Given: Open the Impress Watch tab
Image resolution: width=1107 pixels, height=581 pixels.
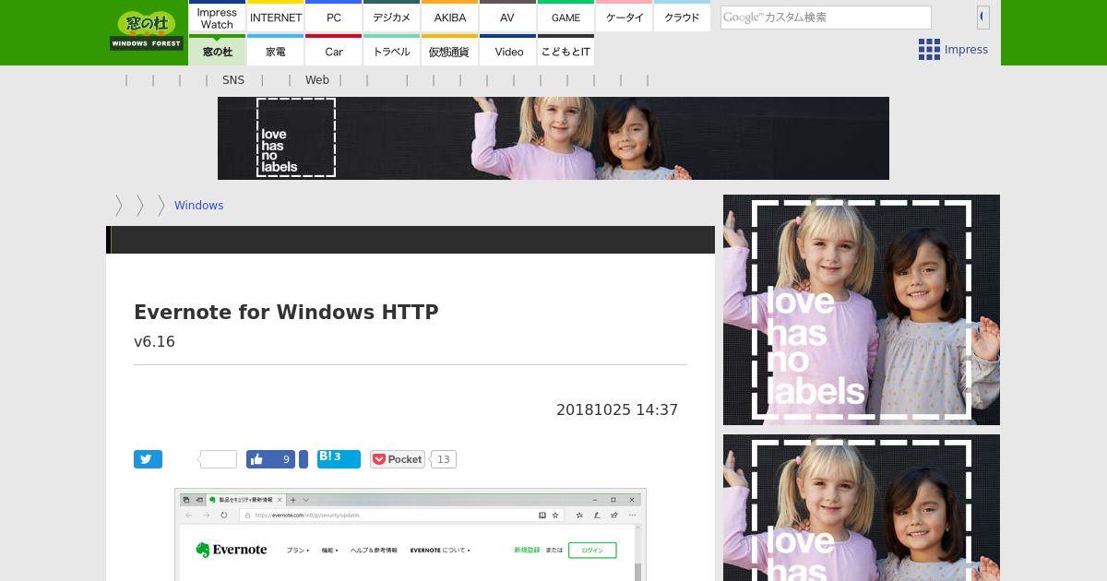Looking at the screenshot, I should coord(217,17).
